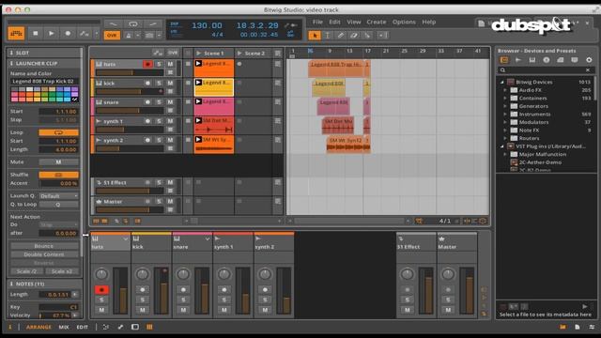Expand the Major Malfunction folder

pyautogui.click(x=505, y=154)
